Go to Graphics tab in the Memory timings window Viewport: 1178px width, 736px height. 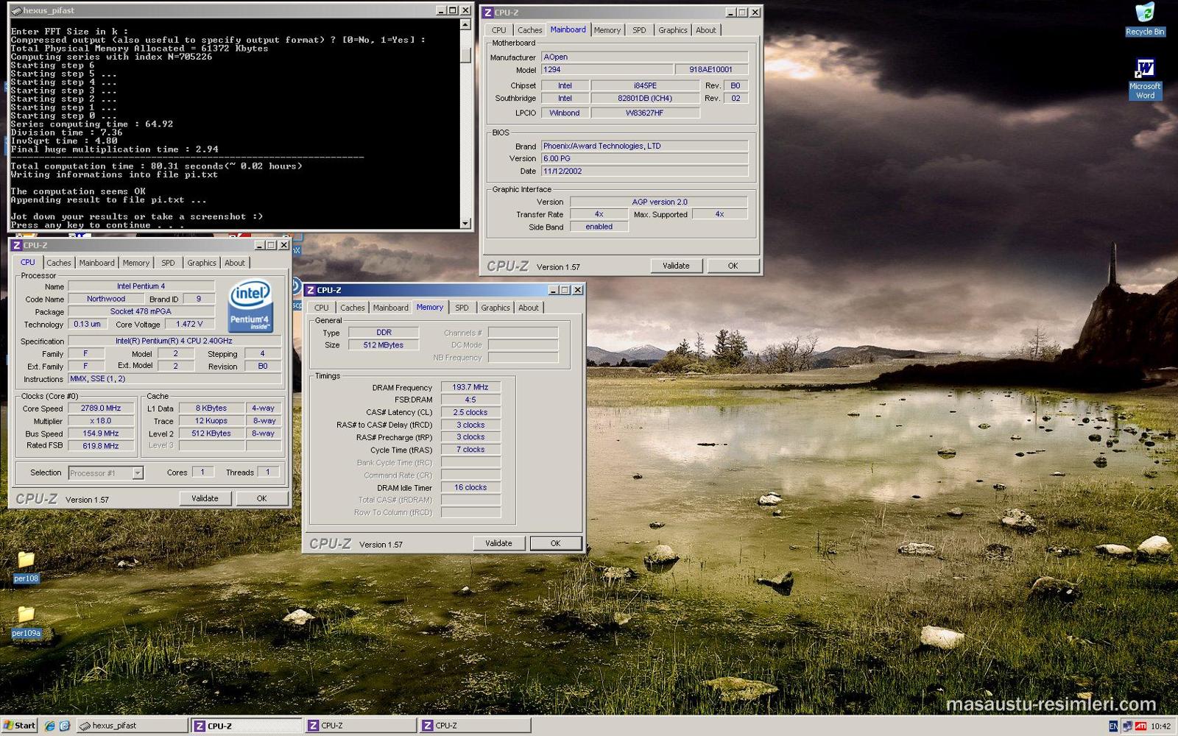pos(495,308)
